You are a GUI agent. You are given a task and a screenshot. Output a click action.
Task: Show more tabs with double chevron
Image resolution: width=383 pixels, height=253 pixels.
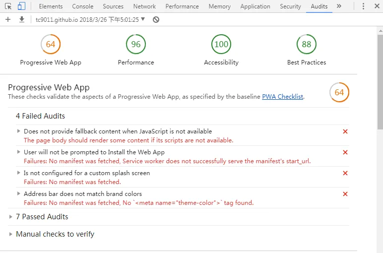click(x=339, y=6)
